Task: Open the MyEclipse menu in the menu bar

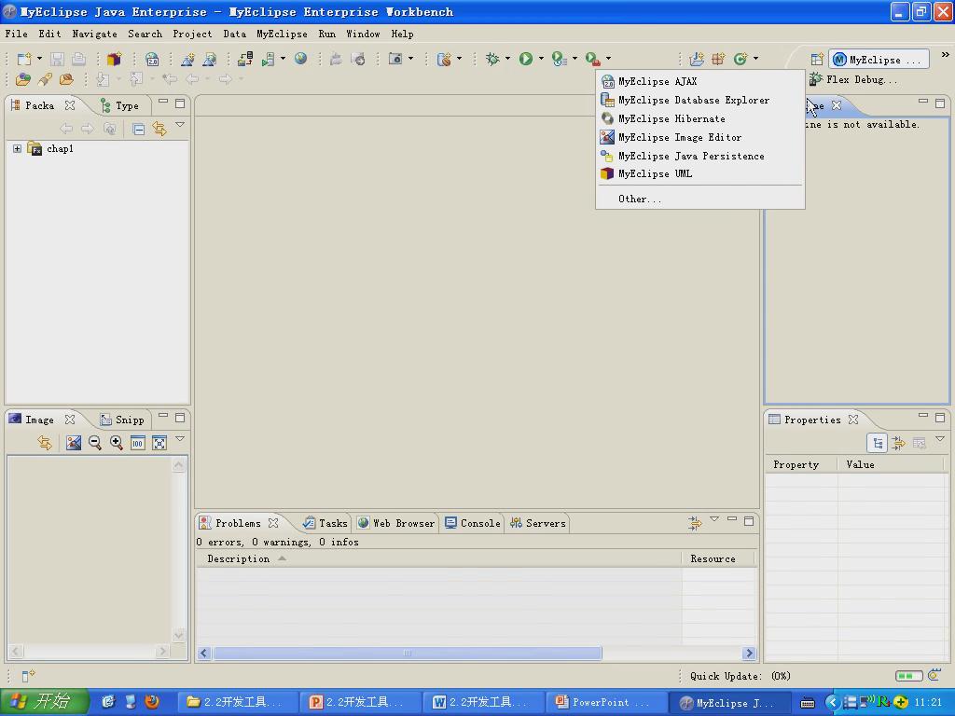Action: pyautogui.click(x=282, y=34)
